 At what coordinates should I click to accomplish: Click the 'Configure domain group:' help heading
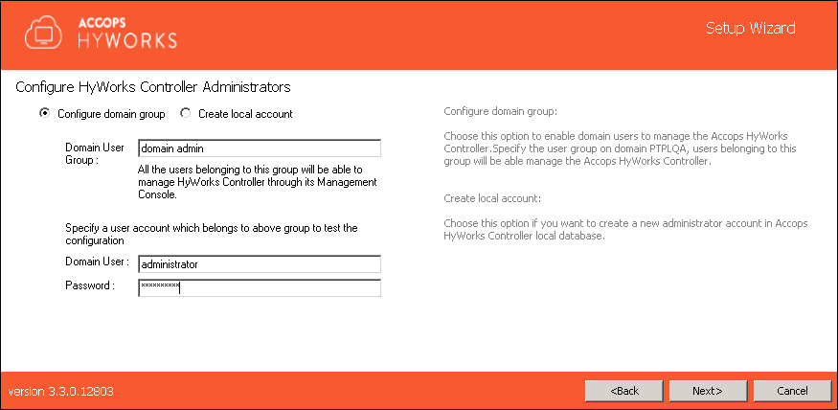coord(500,112)
